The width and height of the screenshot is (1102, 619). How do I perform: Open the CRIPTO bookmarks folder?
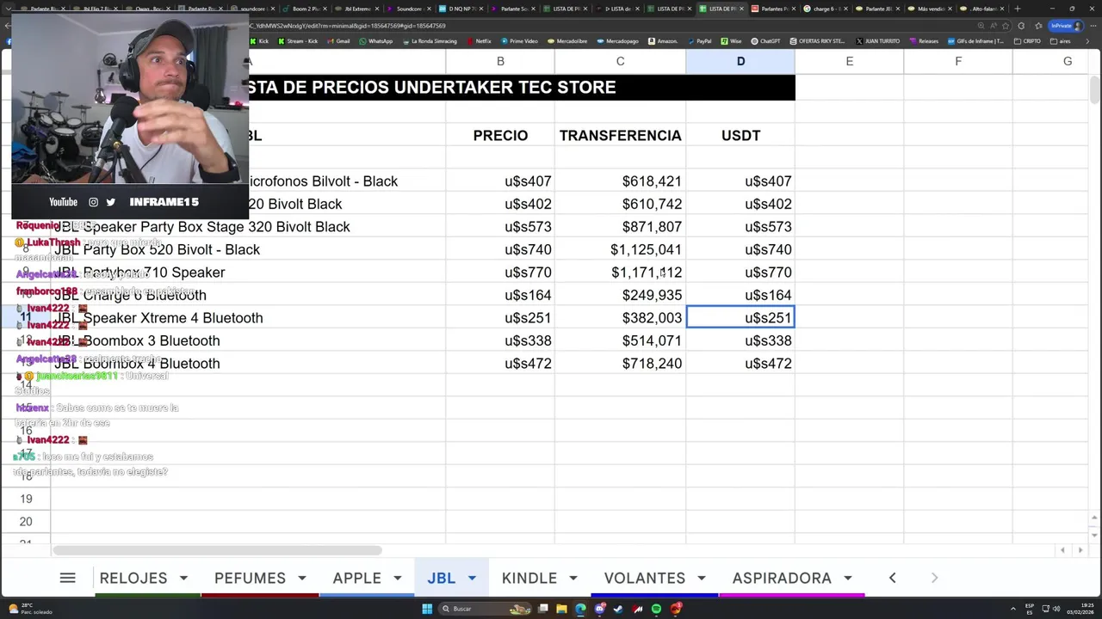click(1027, 40)
